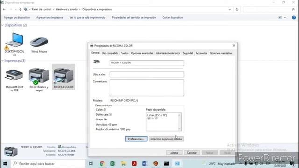Switch to Puertos tab
This screenshot has width=299, height=168.
pos(125,53)
